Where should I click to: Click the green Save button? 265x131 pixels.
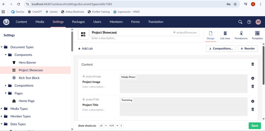(255, 126)
